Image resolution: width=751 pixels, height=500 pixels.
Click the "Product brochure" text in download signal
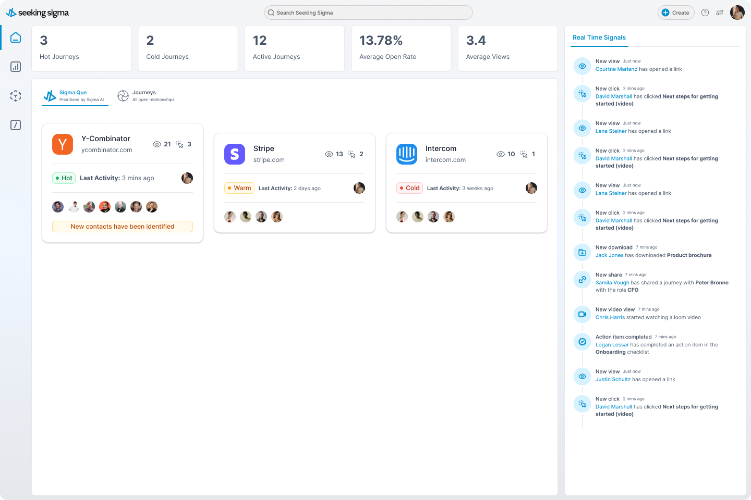689,256
